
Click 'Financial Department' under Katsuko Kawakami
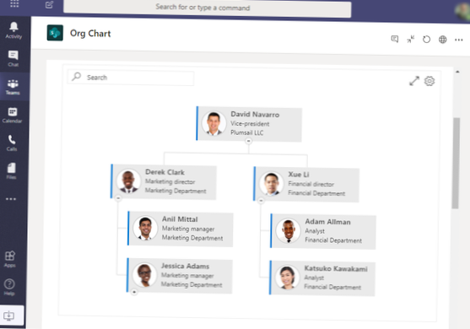332,287
